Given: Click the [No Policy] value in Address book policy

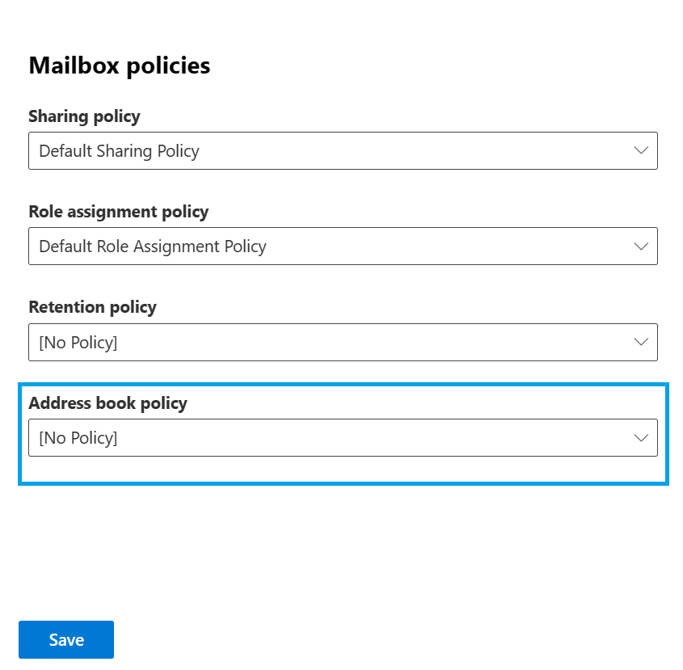Looking at the screenshot, I should 77,437.
